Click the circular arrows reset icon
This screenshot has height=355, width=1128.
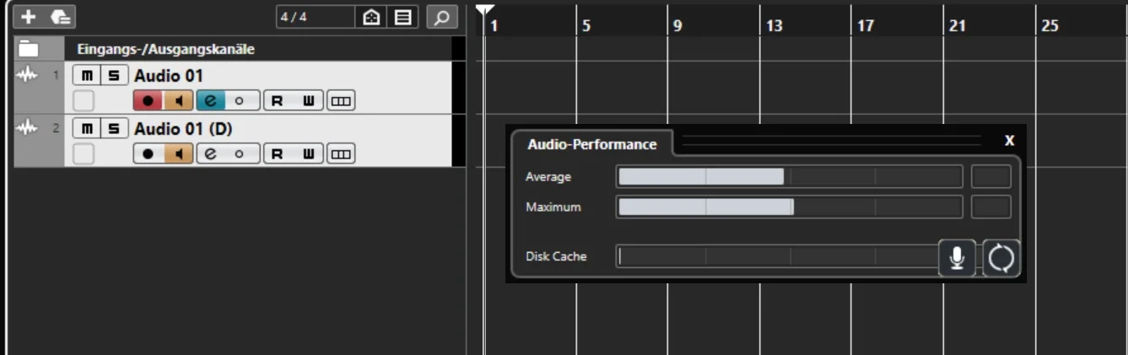pos(1001,258)
